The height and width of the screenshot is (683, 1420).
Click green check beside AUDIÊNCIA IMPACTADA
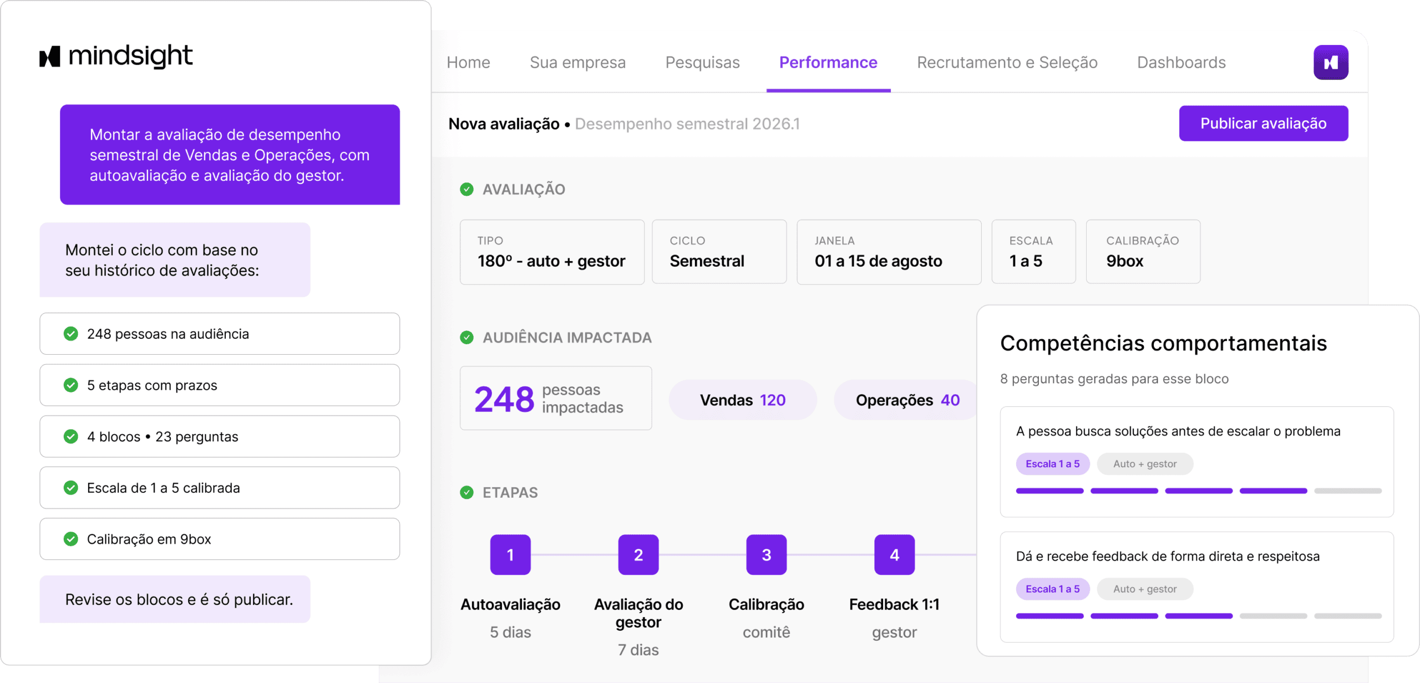click(x=466, y=338)
